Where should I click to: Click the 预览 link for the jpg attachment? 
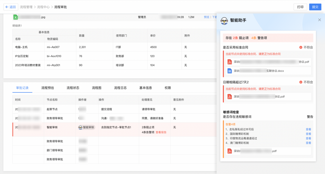[x=206, y=17]
